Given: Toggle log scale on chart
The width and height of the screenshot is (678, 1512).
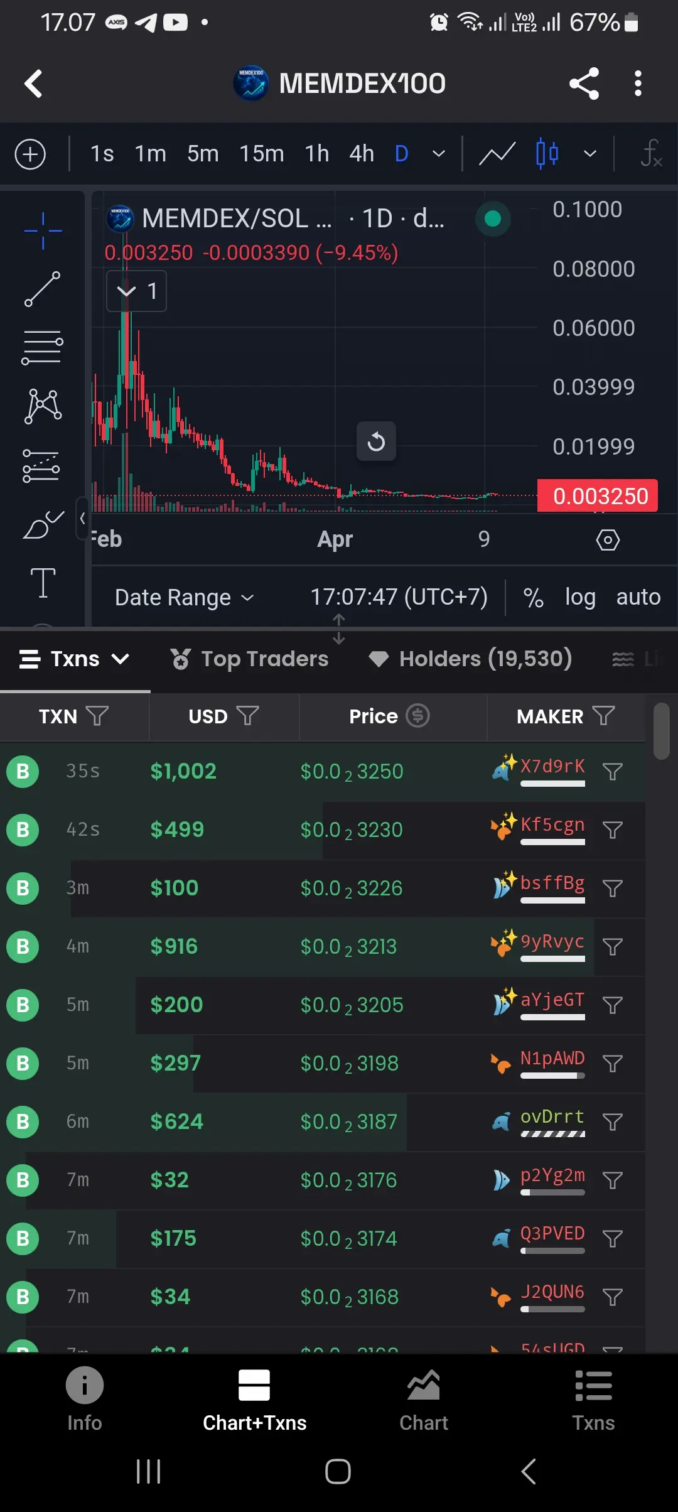Looking at the screenshot, I should 580,597.
